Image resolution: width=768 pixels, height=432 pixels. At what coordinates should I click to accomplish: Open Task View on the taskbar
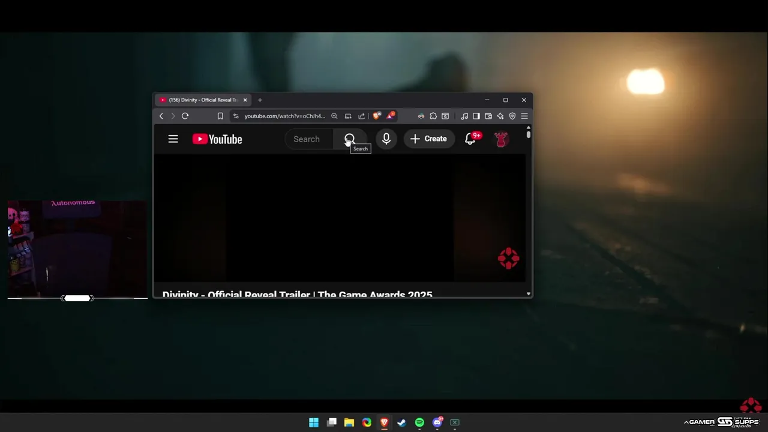click(332, 422)
